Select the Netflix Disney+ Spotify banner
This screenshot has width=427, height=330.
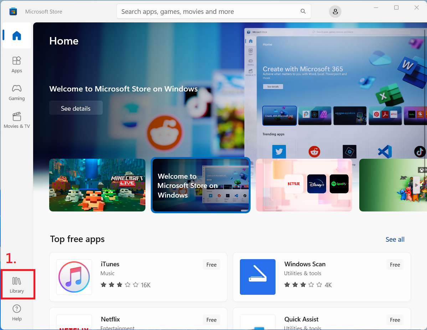coord(304,185)
